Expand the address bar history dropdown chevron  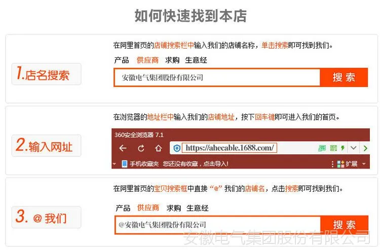353,148
